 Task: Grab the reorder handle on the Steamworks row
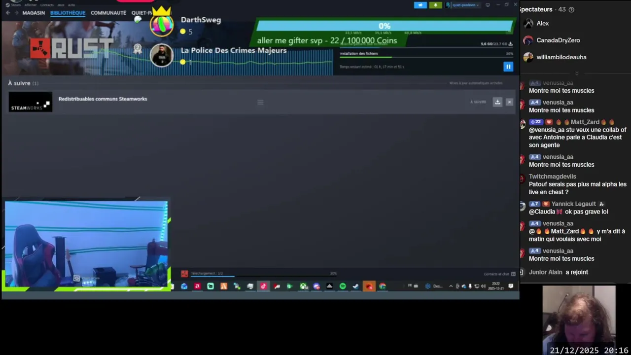[x=260, y=103]
